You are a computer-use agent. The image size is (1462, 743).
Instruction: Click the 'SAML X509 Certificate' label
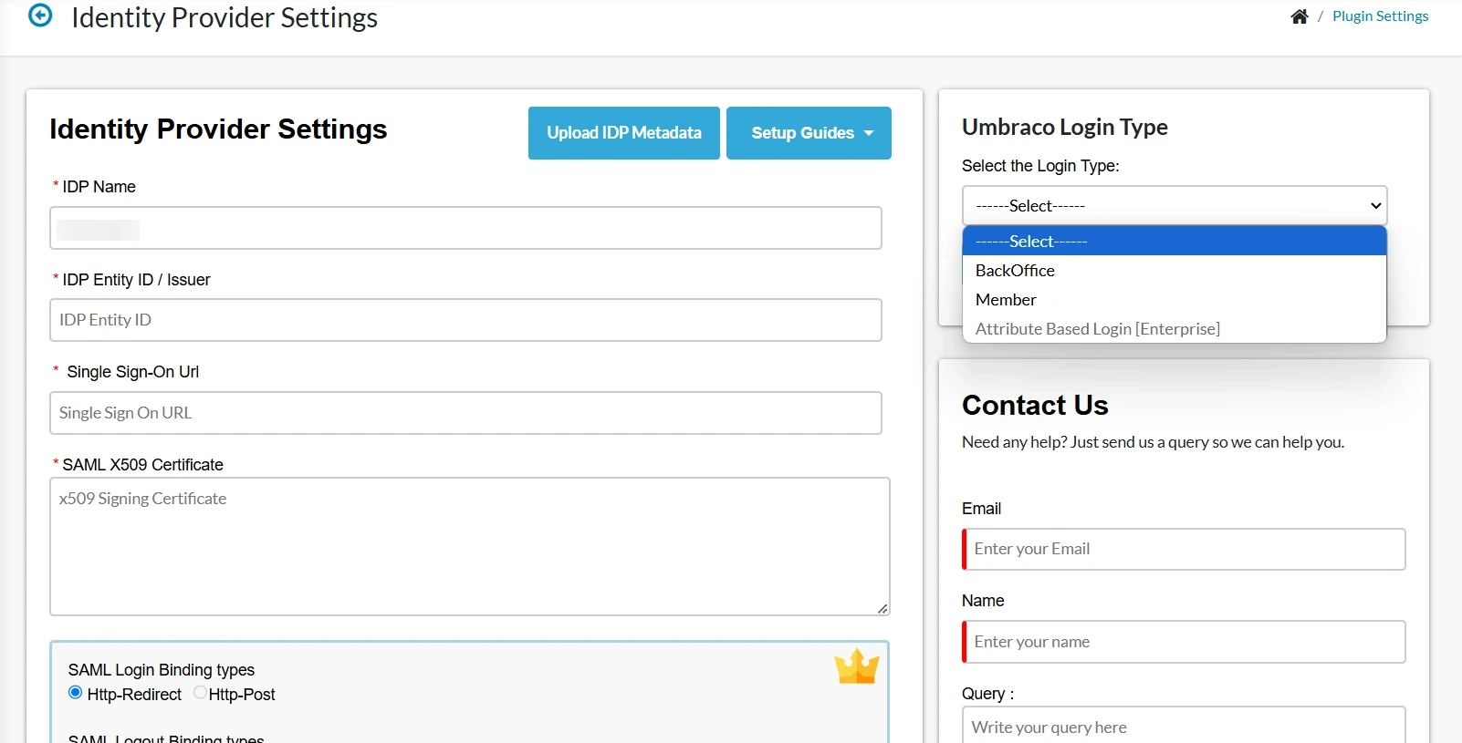click(x=142, y=465)
